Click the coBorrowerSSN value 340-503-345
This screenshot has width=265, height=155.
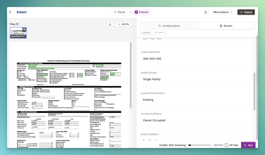[x=152, y=59]
